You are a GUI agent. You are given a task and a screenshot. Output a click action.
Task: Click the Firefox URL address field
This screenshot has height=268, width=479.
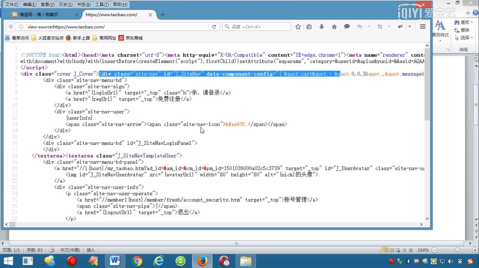coord(117,27)
